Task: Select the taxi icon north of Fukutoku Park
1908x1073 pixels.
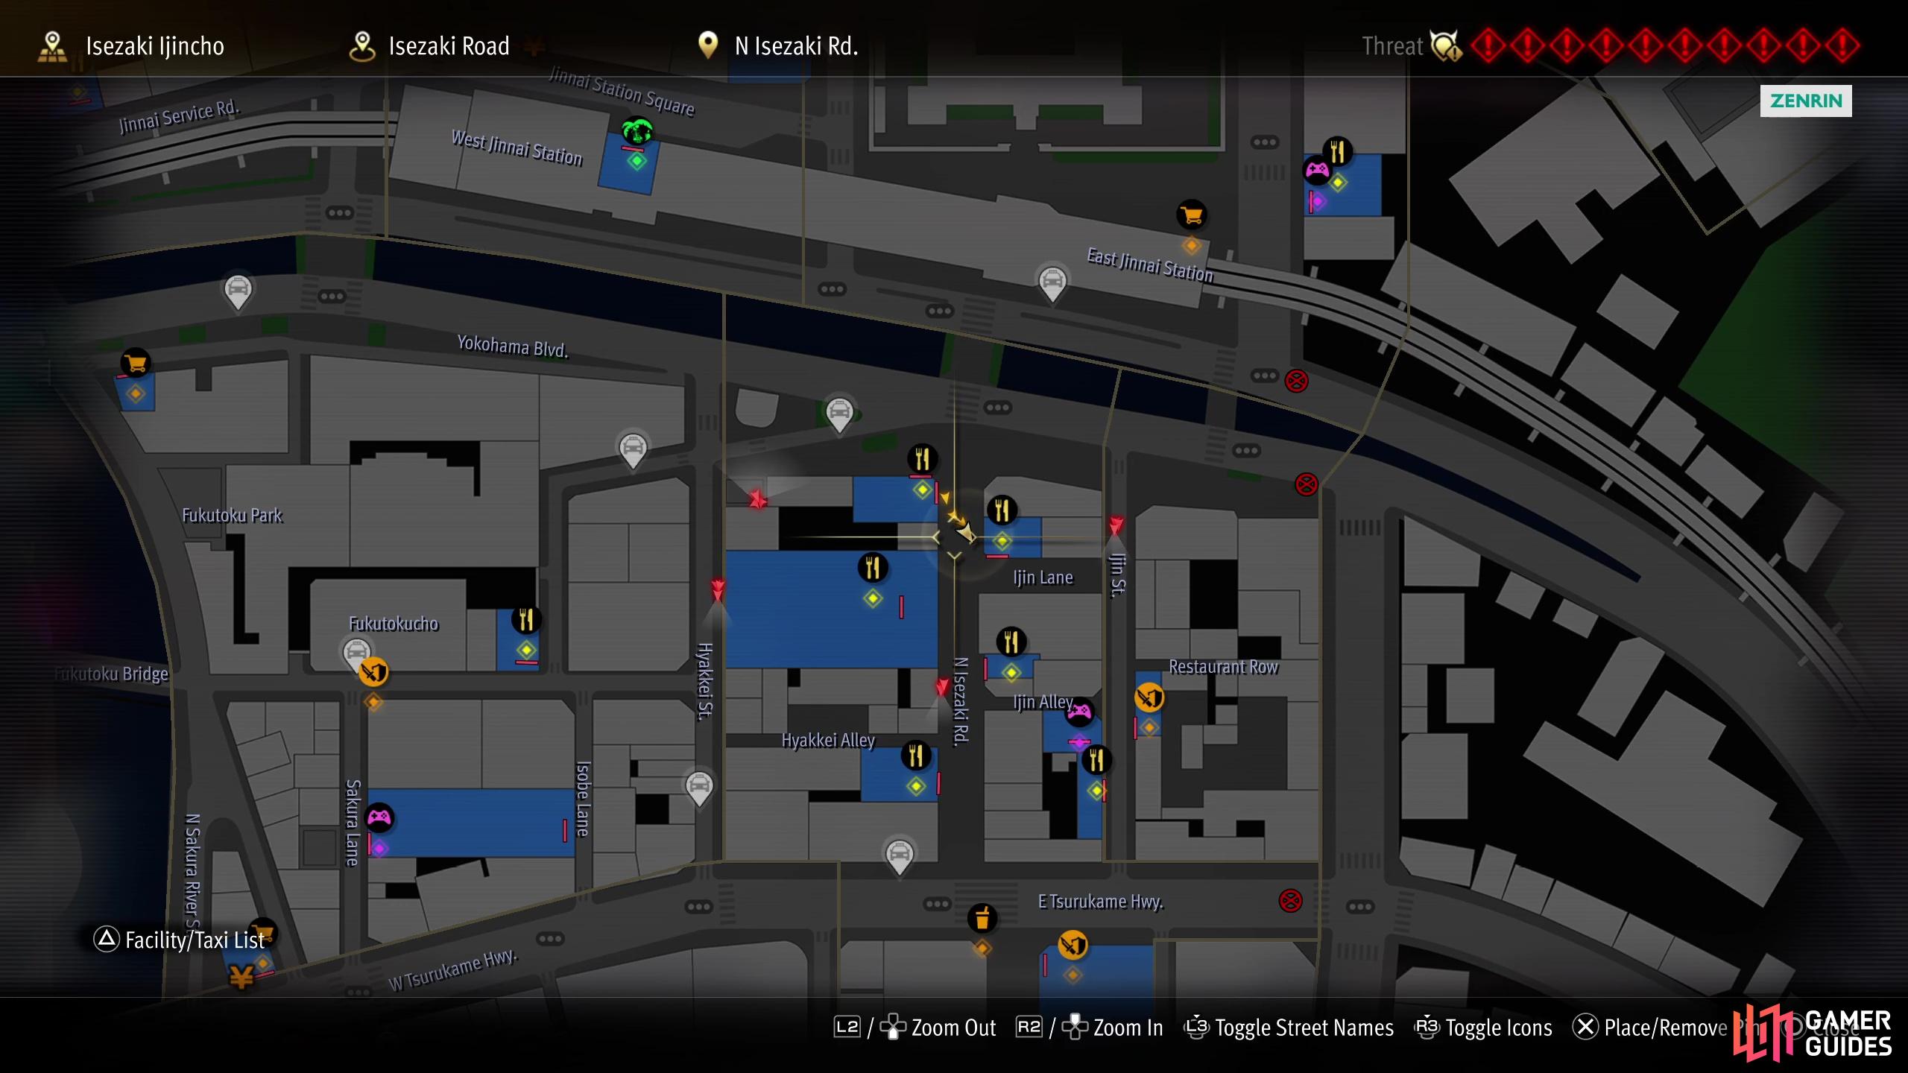Action: tap(238, 291)
